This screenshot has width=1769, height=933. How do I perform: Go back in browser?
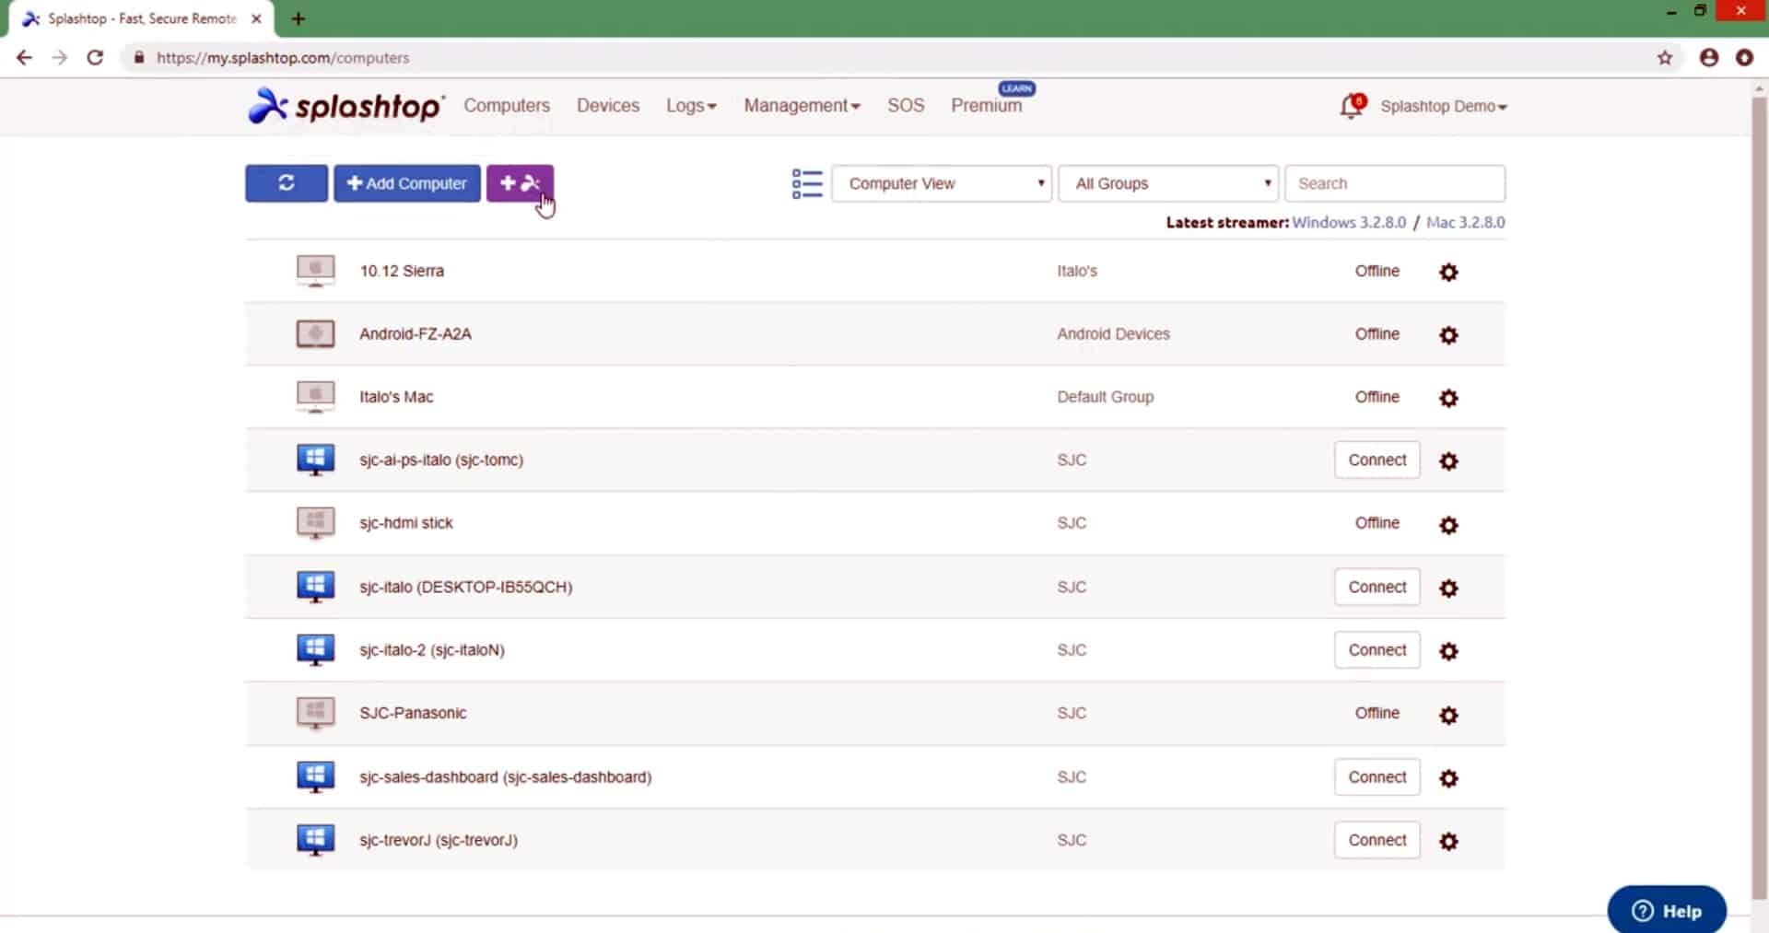coord(25,57)
